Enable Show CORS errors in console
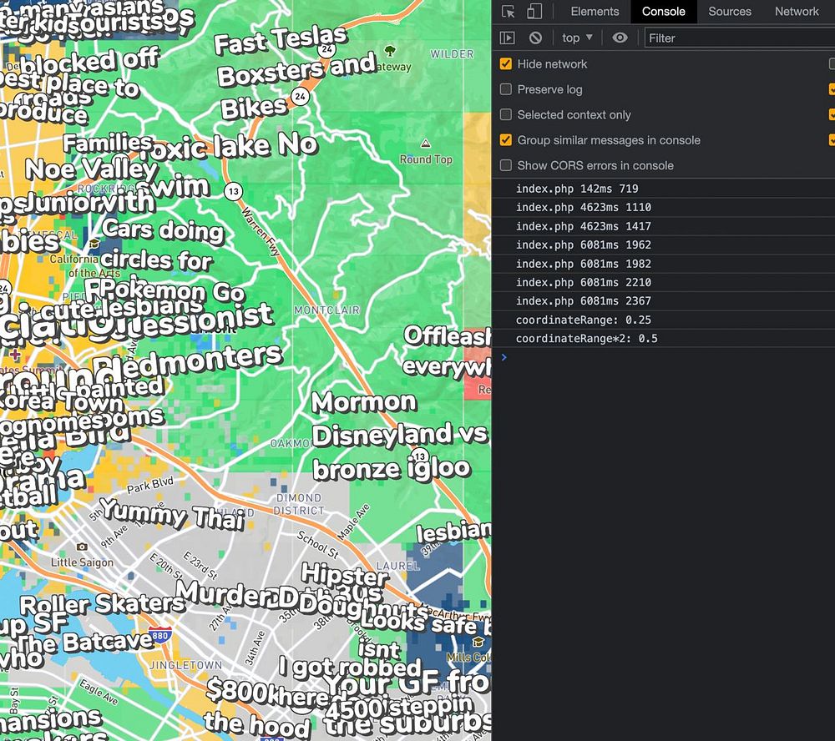Image resolution: width=835 pixels, height=741 pixels. point(506,165)
